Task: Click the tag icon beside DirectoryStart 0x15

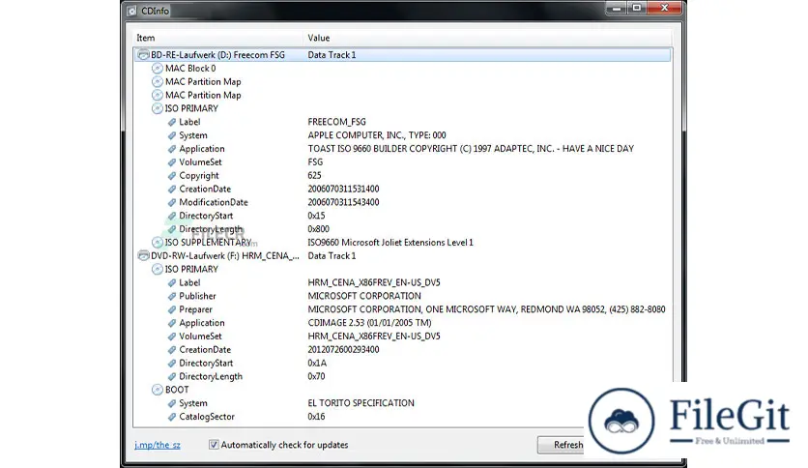Action: point(172,216)
